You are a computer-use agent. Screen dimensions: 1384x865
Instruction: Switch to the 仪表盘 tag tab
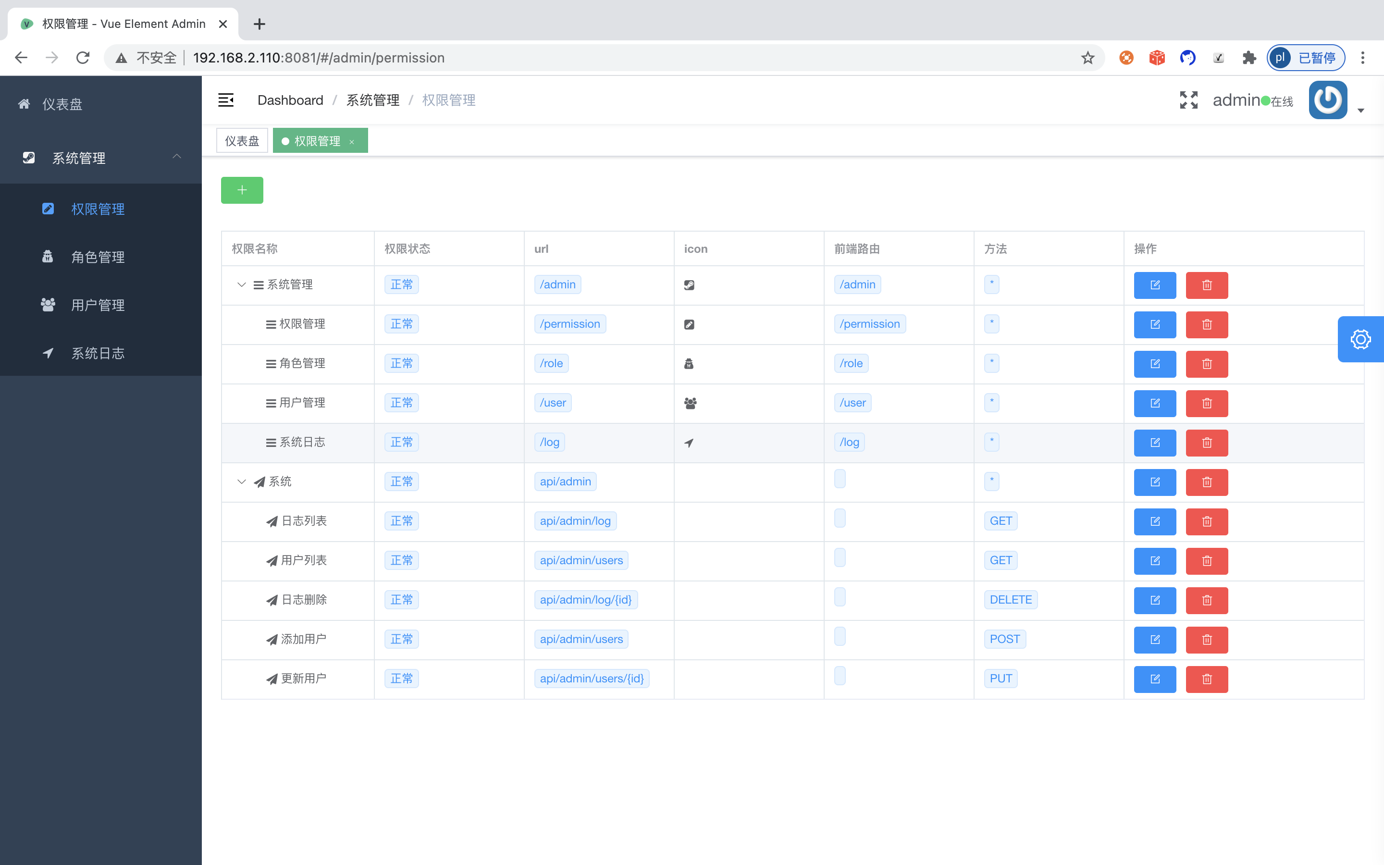(242, 141)
